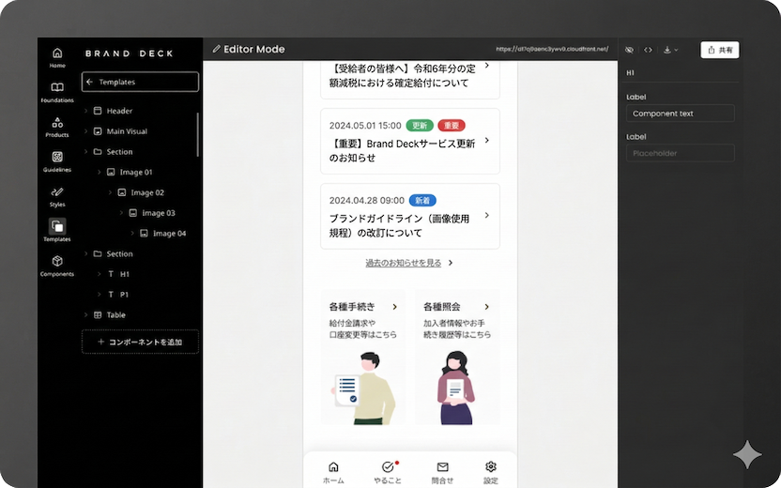Screen dimensions: 781x488
Task: Open the Brand Deckサービス更新 notice
Action: pos(410,141)
